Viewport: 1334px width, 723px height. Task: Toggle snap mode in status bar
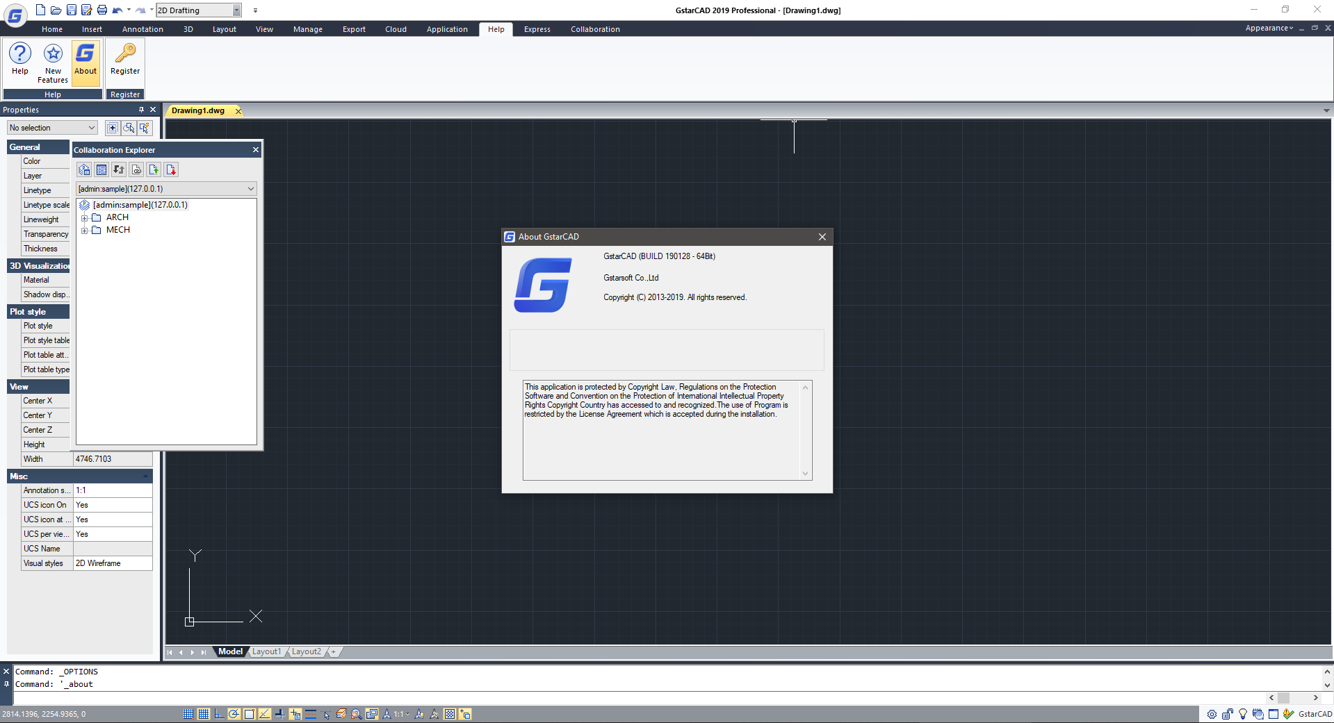pos(188,714)
